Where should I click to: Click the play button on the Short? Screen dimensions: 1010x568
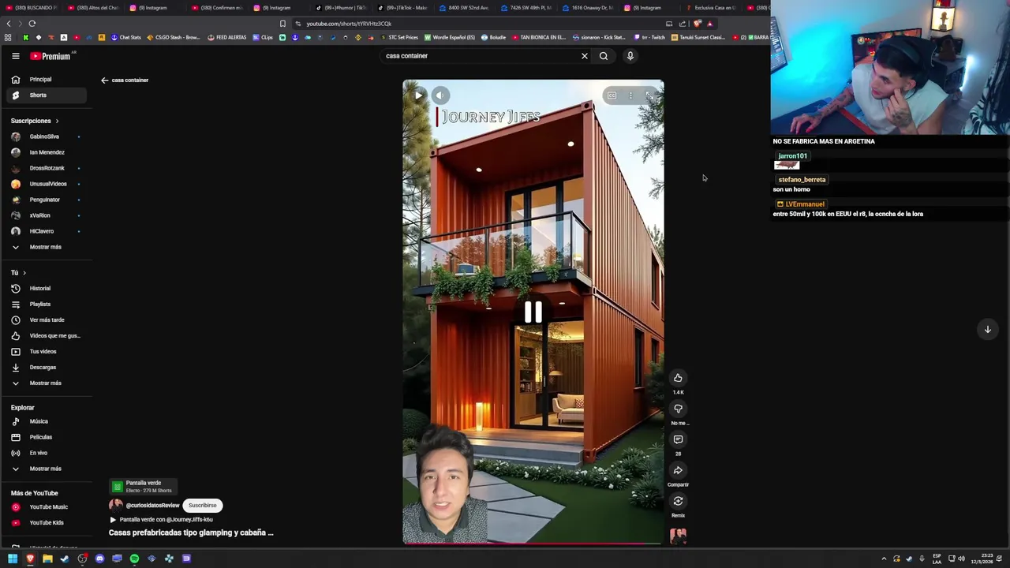419,95
